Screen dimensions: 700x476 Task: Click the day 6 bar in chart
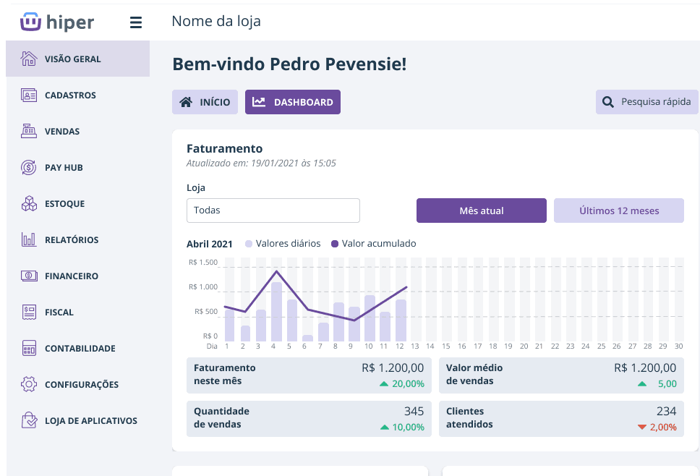coord(307,338)
